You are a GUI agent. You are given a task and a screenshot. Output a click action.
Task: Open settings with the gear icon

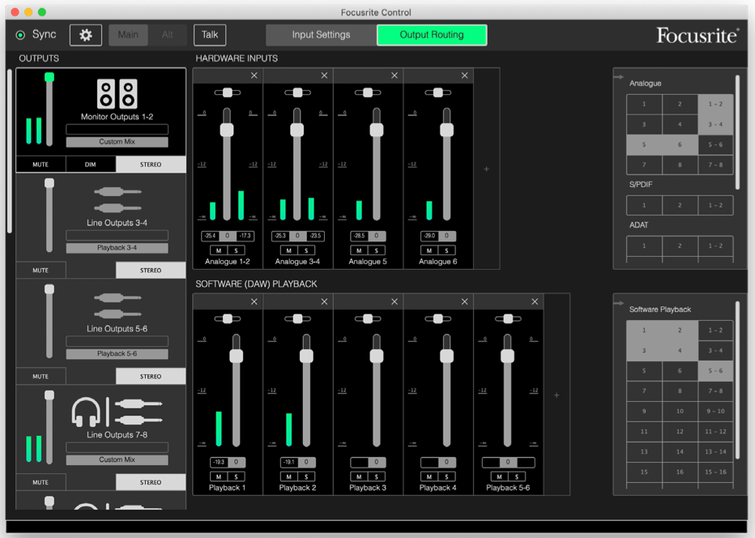pos(86,35)
